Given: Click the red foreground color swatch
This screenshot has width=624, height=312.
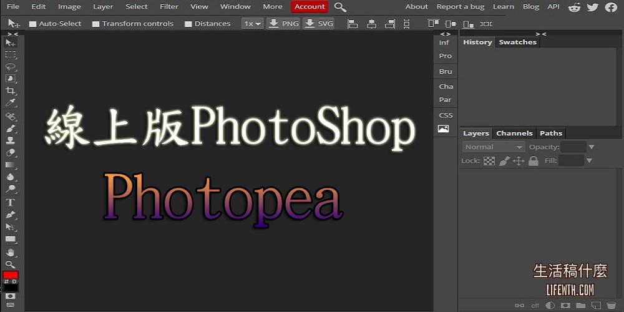Looking at the screenshot, I should tap(11, 275).
